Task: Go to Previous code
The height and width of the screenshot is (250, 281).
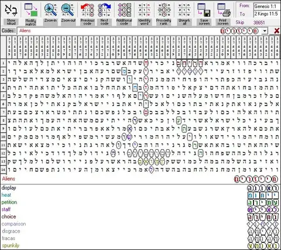Action: 87,10
